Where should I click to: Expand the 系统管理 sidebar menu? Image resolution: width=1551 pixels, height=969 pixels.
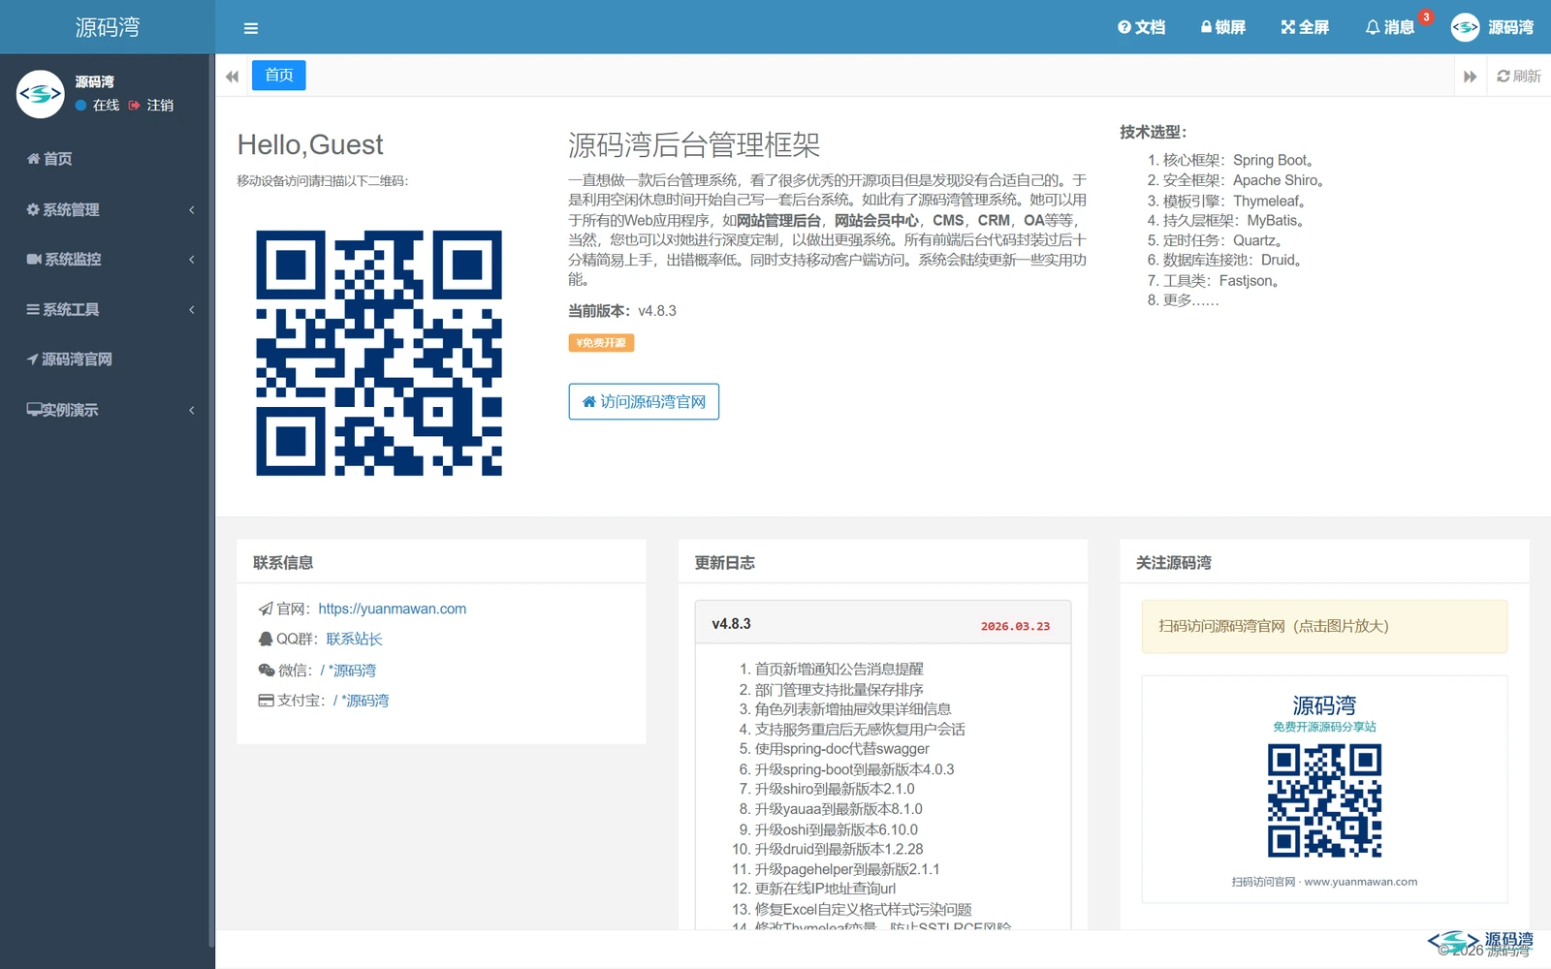click(108, 209)
